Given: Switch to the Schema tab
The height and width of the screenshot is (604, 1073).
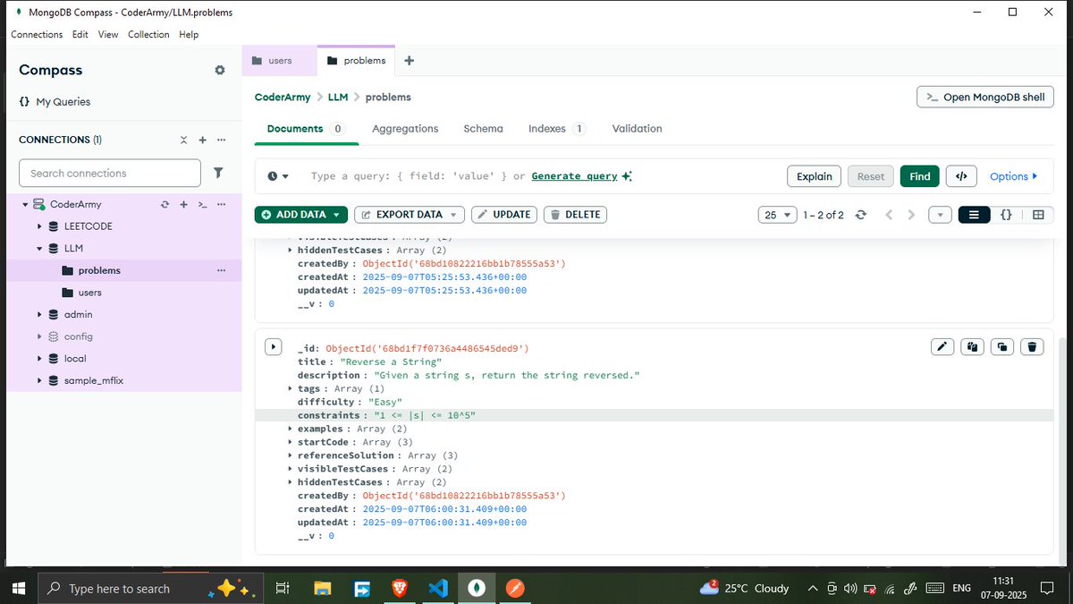Looking at the screenshot, I should (x=483, y=129).
